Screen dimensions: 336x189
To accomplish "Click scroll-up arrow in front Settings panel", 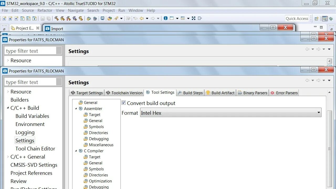I will tap(330, 92).
